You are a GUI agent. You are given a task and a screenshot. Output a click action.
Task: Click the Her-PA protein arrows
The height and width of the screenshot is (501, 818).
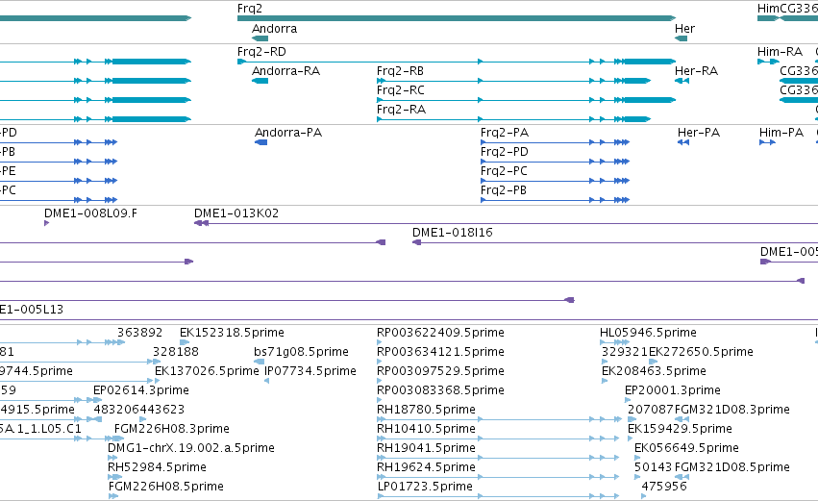[x=682, y=142]
